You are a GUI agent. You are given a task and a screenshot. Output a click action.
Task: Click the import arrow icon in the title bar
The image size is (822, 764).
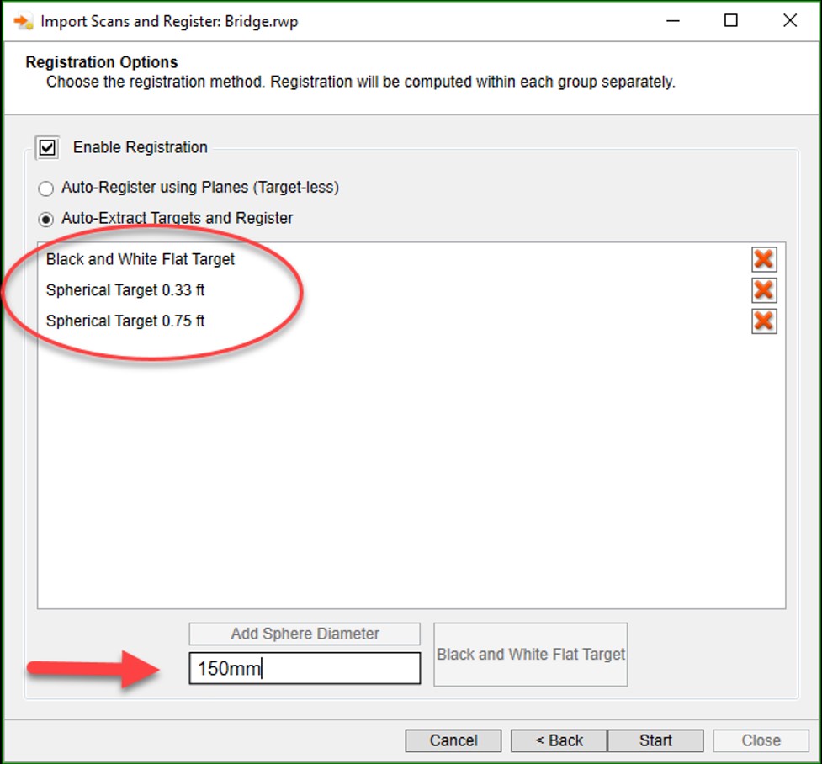point(23,22)
